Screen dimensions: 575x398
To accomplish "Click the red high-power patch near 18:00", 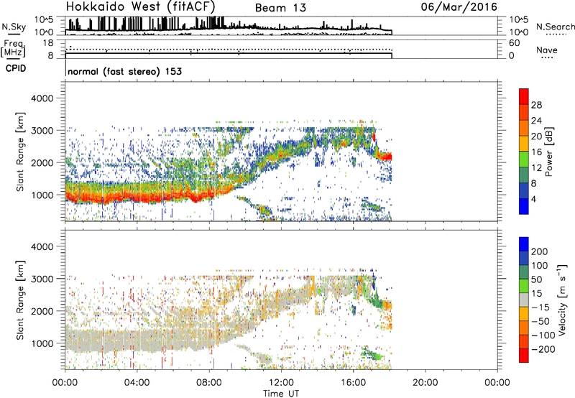I will coord(387,157).
